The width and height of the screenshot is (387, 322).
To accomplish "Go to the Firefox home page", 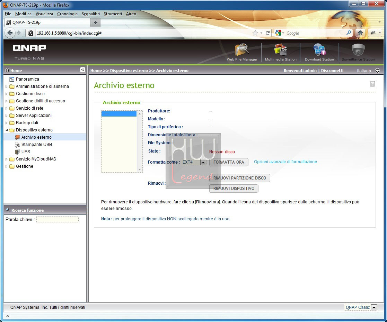I will [x=360, y=33].
